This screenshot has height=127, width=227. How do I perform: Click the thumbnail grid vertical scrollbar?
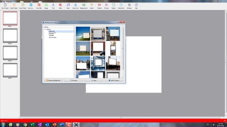(123, 49)
